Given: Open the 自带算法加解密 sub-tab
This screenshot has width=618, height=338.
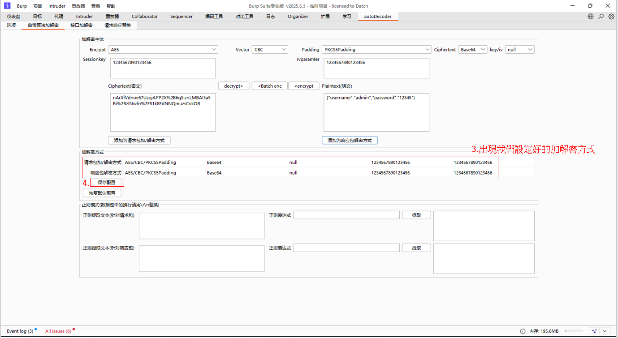Looking at the screenshot, I should 43,25.
